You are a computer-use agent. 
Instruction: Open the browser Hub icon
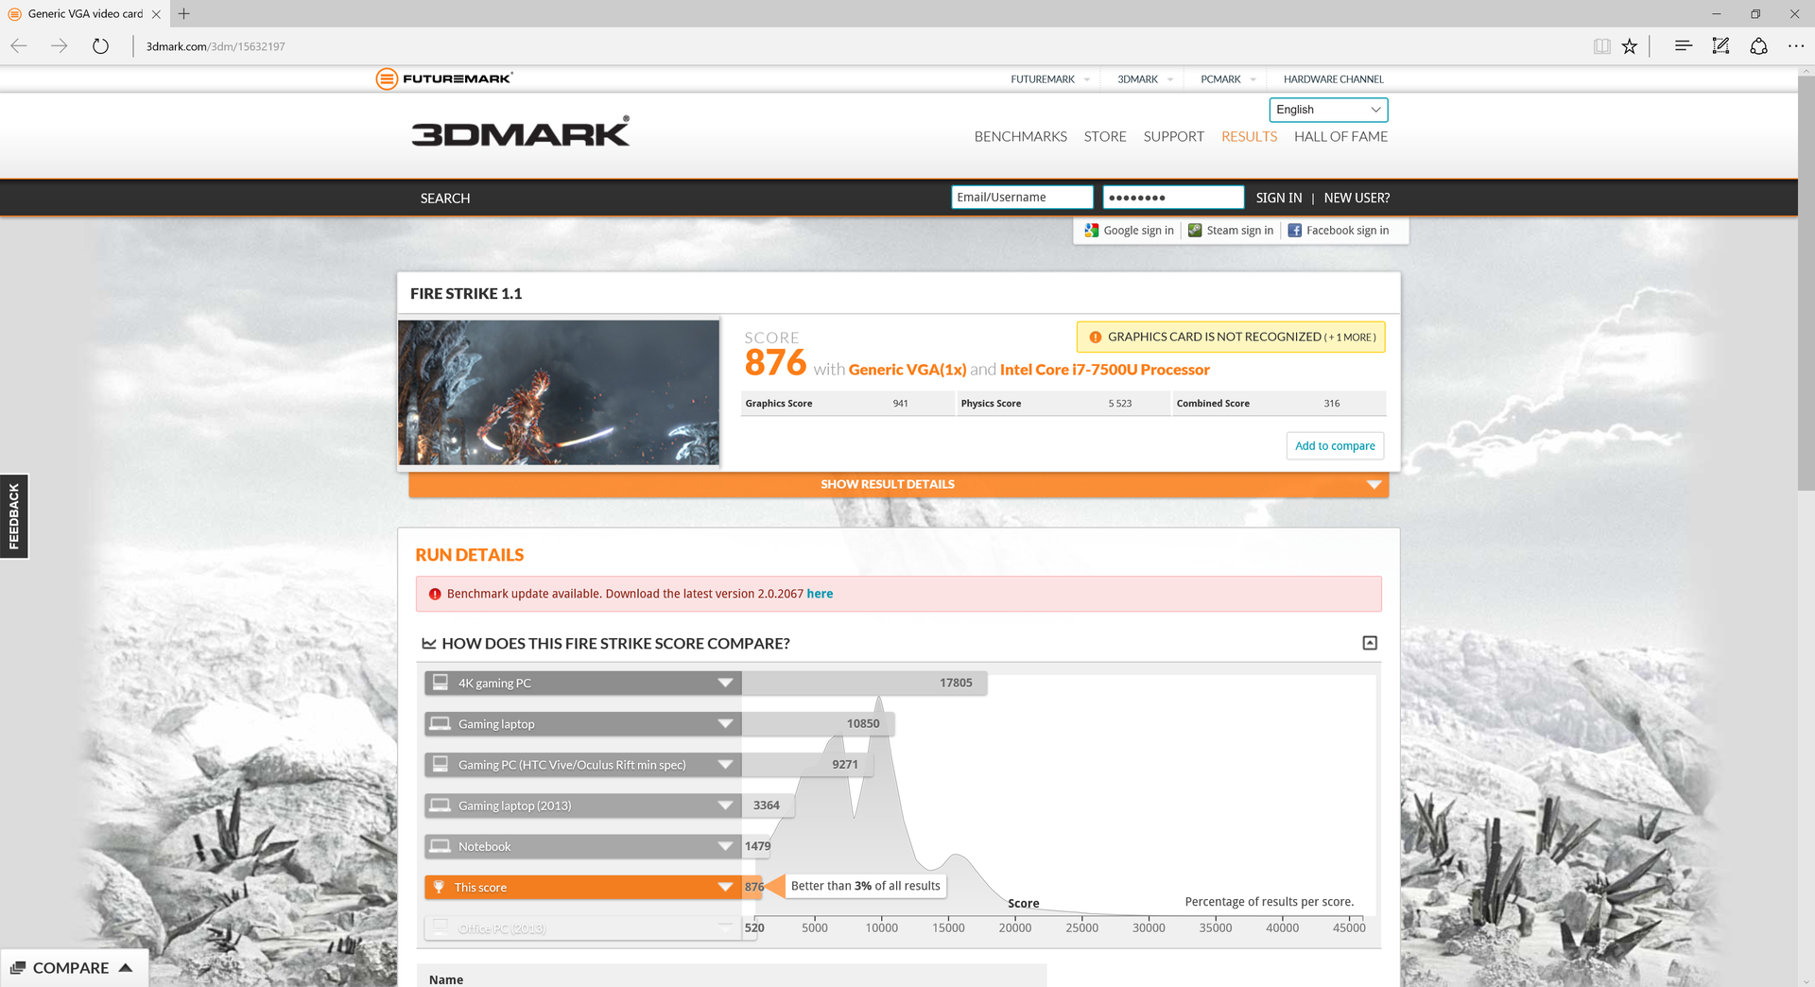click(x=1683, y=45)
